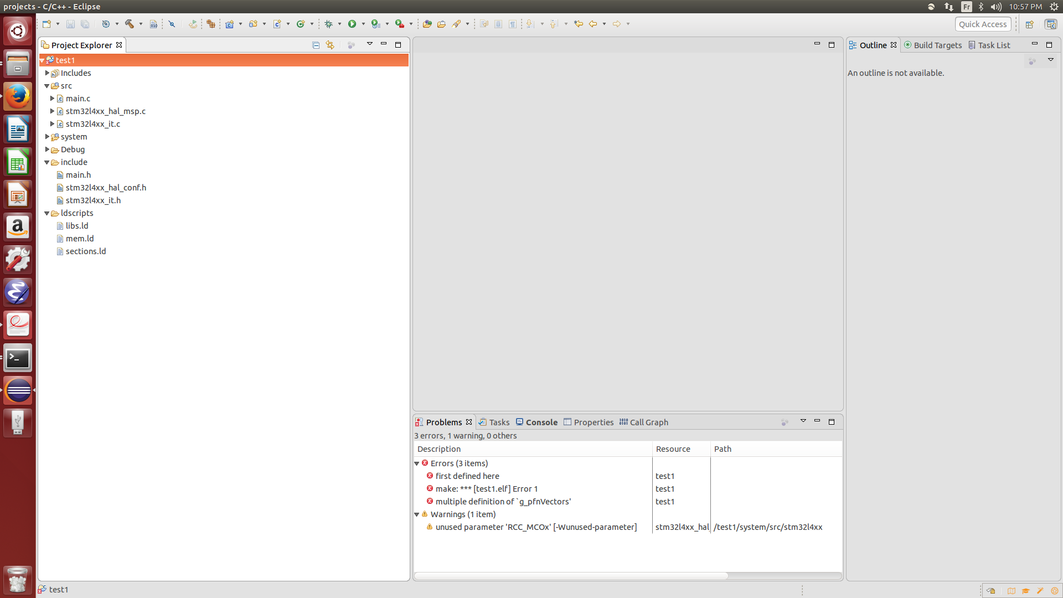Image resolution: width=1063 pixels, height=598 pixels.
Task: Collapse Errors (3 items) group
Action: (417, 463)
